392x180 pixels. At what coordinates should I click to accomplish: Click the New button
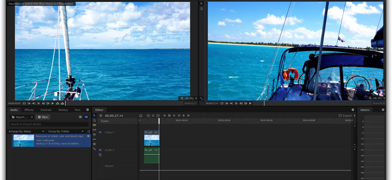pos(43,117)
